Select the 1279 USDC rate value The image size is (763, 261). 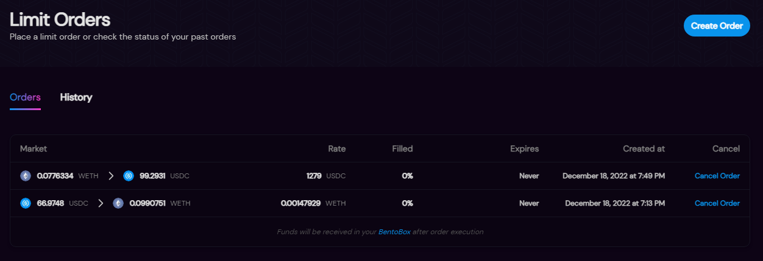(326, 176)
